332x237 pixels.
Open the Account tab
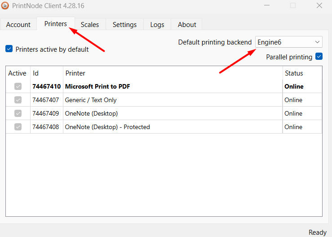click(18, 25)
